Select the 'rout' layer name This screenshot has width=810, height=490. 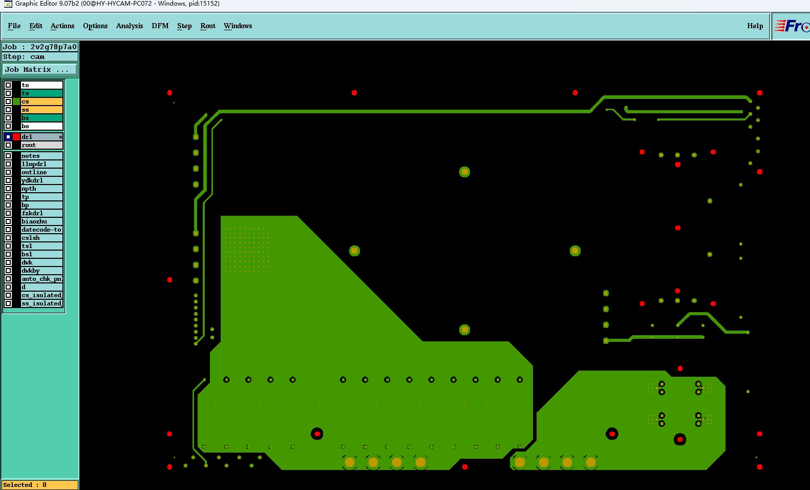[x=41, y=145]
